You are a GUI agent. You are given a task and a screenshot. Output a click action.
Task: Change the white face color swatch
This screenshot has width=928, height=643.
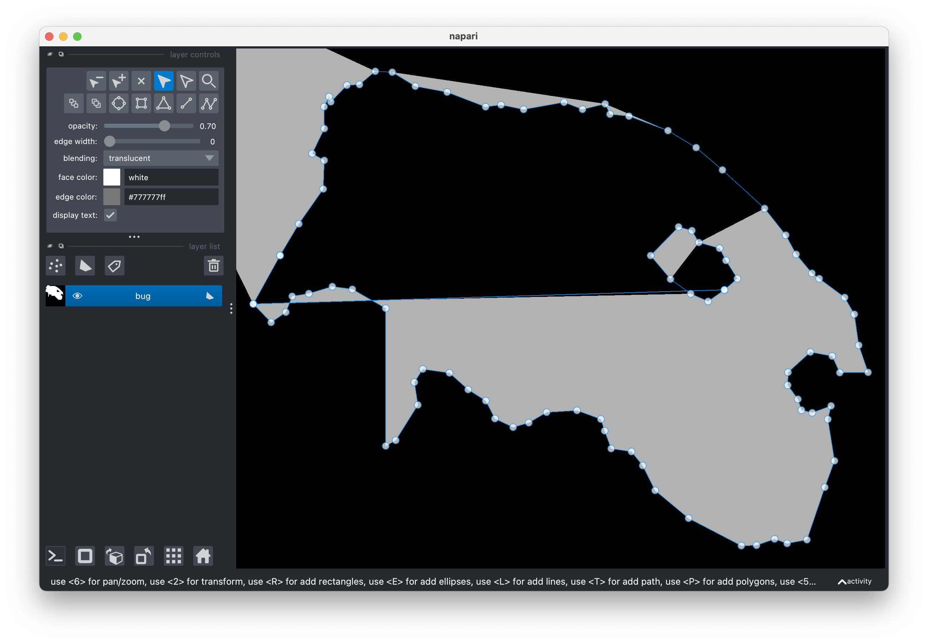tap(112, 177)
